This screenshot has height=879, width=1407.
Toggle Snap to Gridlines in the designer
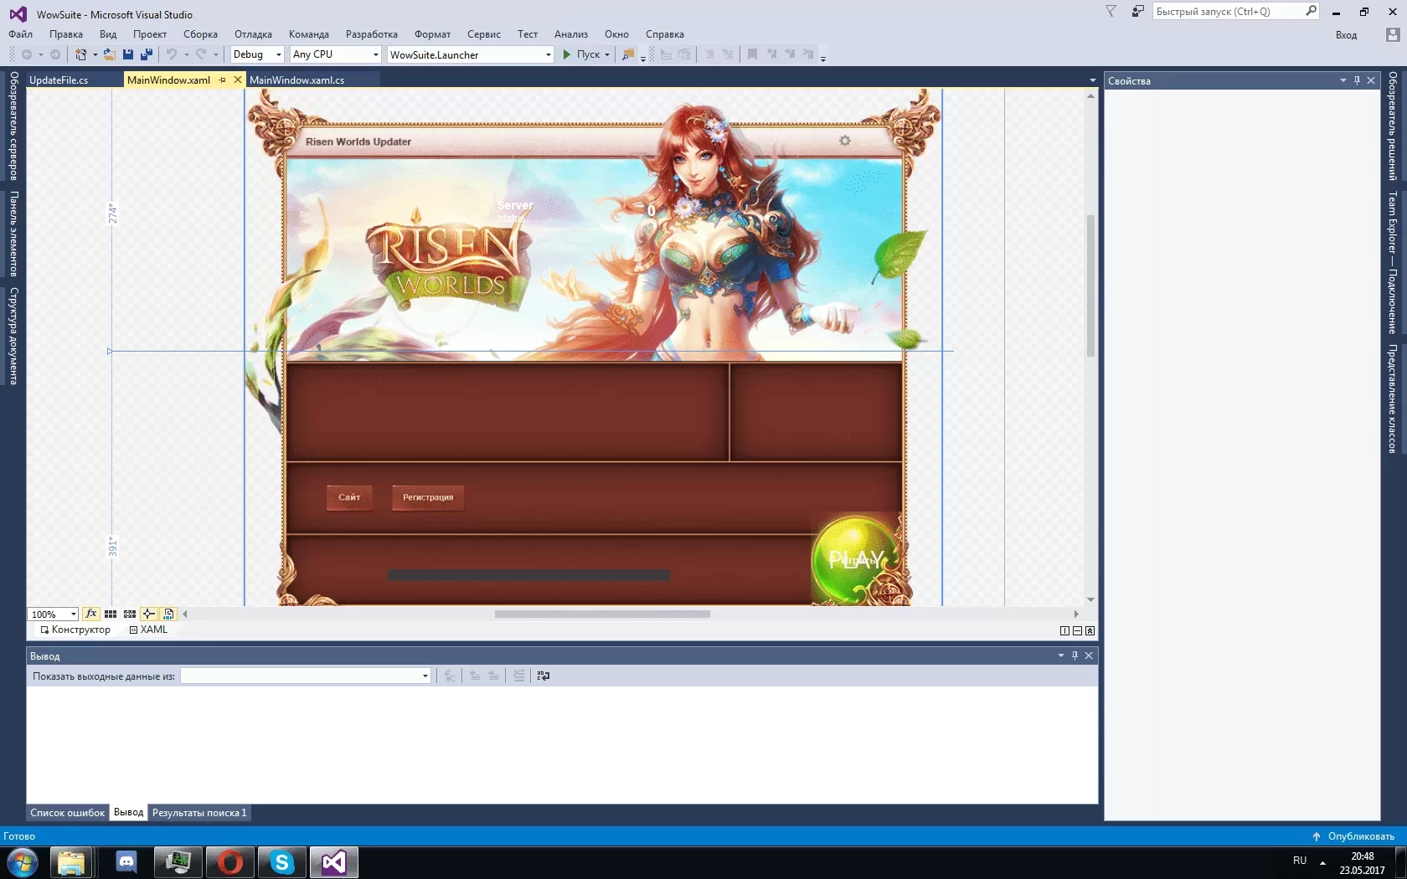click(x=130, y=614)
